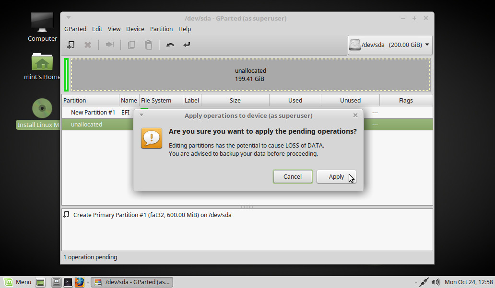Launch Firefox from the taskbar
This screenshot has width=495, height=288.
coord(80,282)
